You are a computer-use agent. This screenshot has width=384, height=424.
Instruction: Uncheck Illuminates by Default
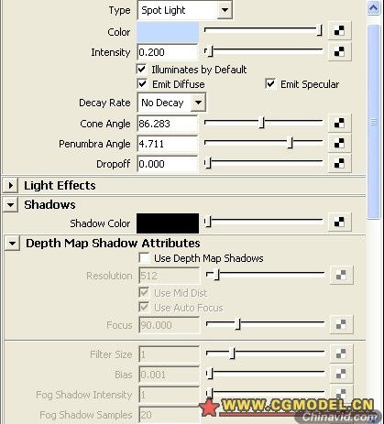[142, 70]
